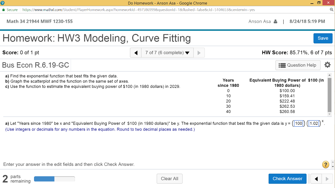Image resolution: width=335 pixels, height=188 pixels.
Task: Click the yellow help question mark icon
Action: pos(325,164)
